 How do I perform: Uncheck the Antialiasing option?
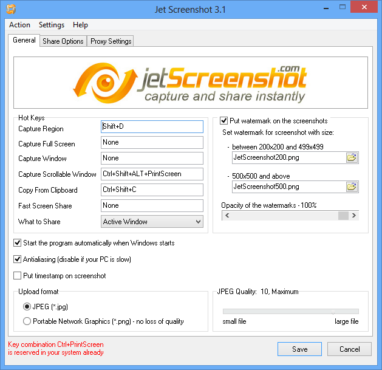click(17, 259)
